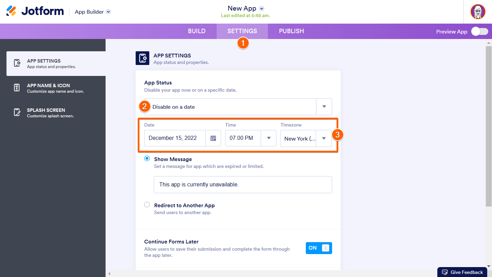Screen dimensions: 492x277
Task: Click the App Name & Icon sidebar icon
Action: coord(17,88)
